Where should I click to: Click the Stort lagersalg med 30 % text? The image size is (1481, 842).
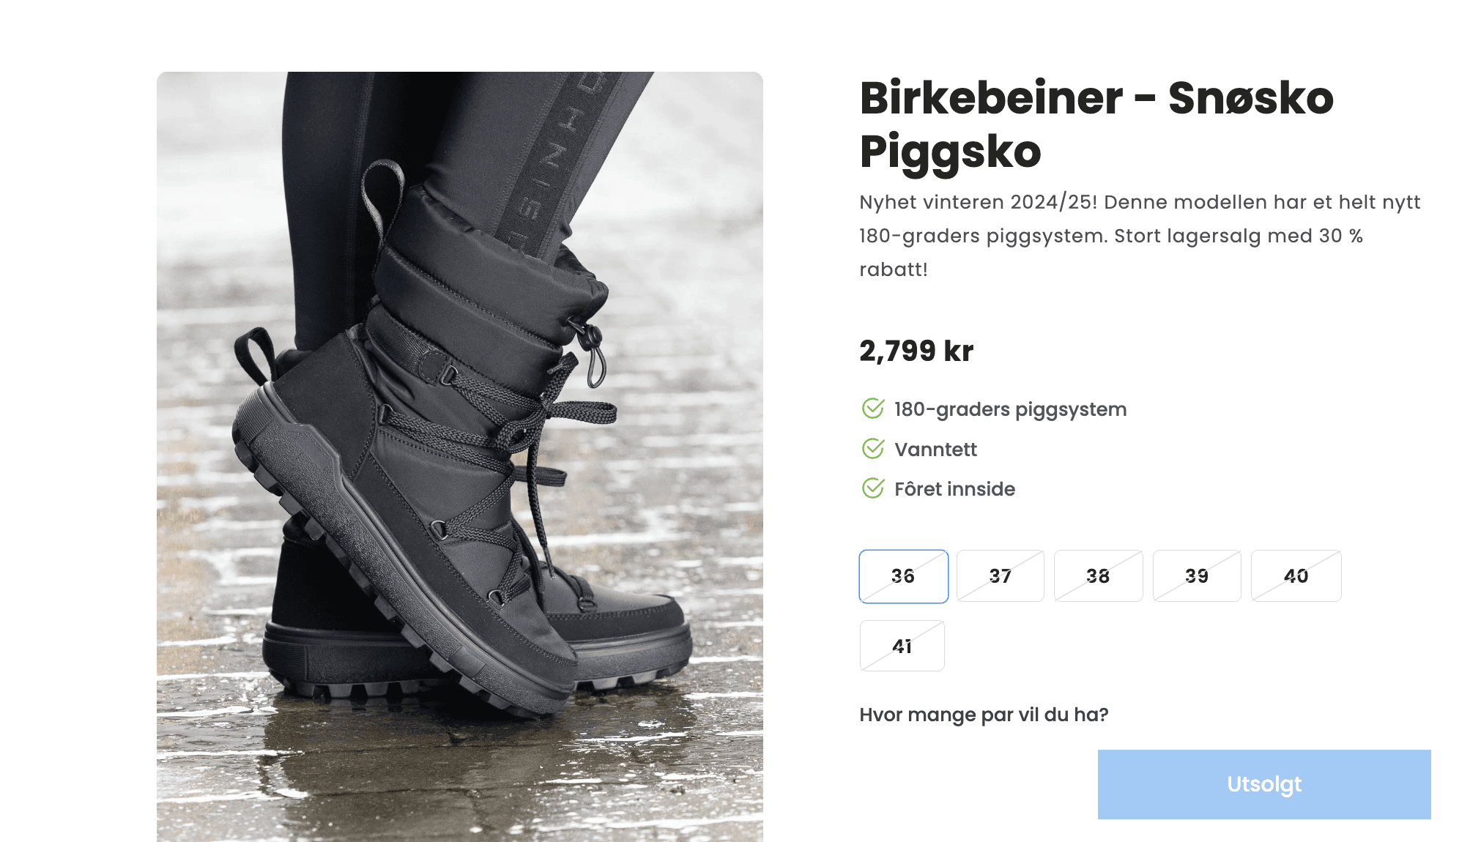click(x=1239, y=236)
